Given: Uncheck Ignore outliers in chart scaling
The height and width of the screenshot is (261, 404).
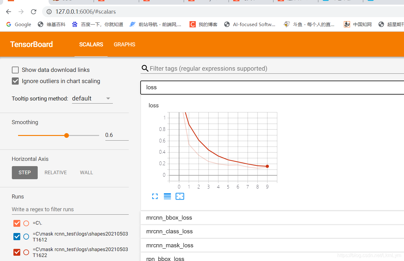Looking at the screenshot, I should point(15,81).
